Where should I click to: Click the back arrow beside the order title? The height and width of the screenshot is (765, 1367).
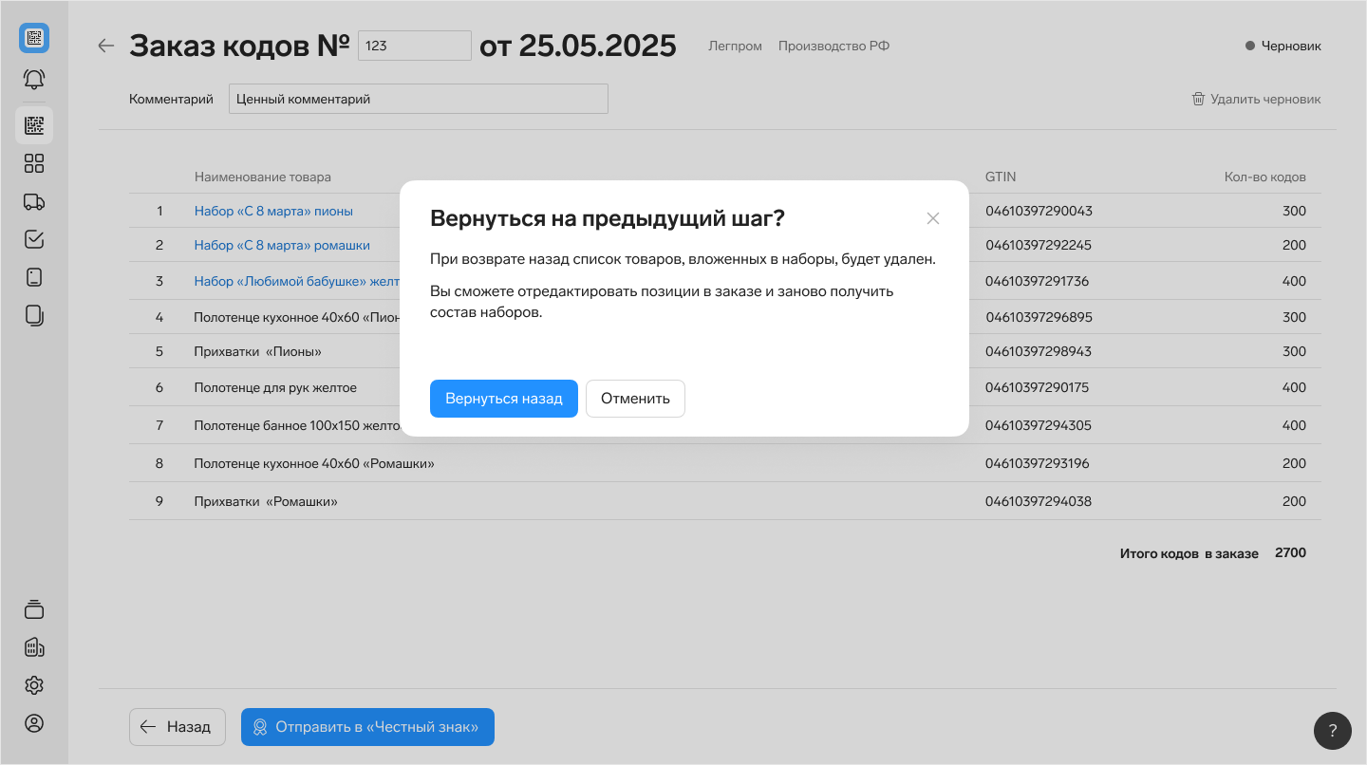[106, 46]
